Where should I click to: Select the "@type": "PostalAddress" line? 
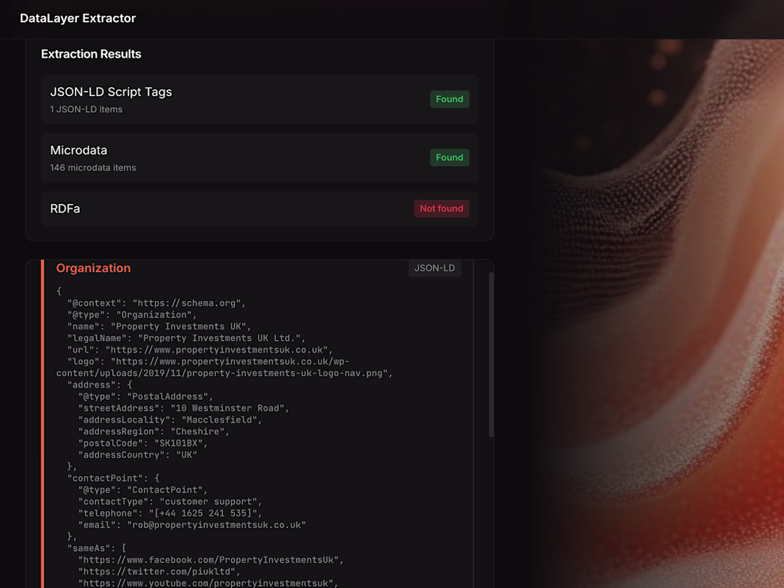[x=145, y=396]
